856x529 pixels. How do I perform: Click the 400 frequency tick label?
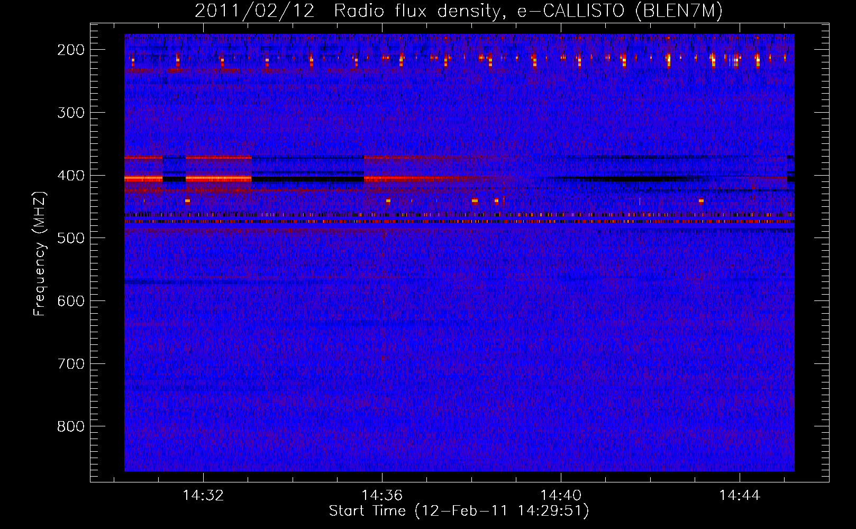click(70, 176)
